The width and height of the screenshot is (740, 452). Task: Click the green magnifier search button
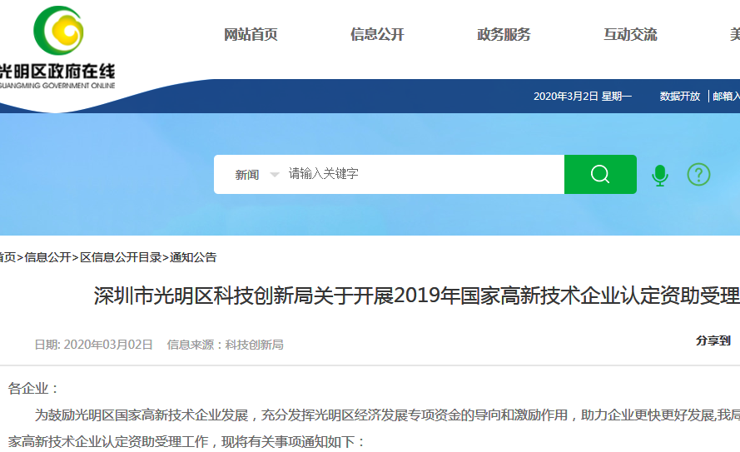tap(599, 174)
